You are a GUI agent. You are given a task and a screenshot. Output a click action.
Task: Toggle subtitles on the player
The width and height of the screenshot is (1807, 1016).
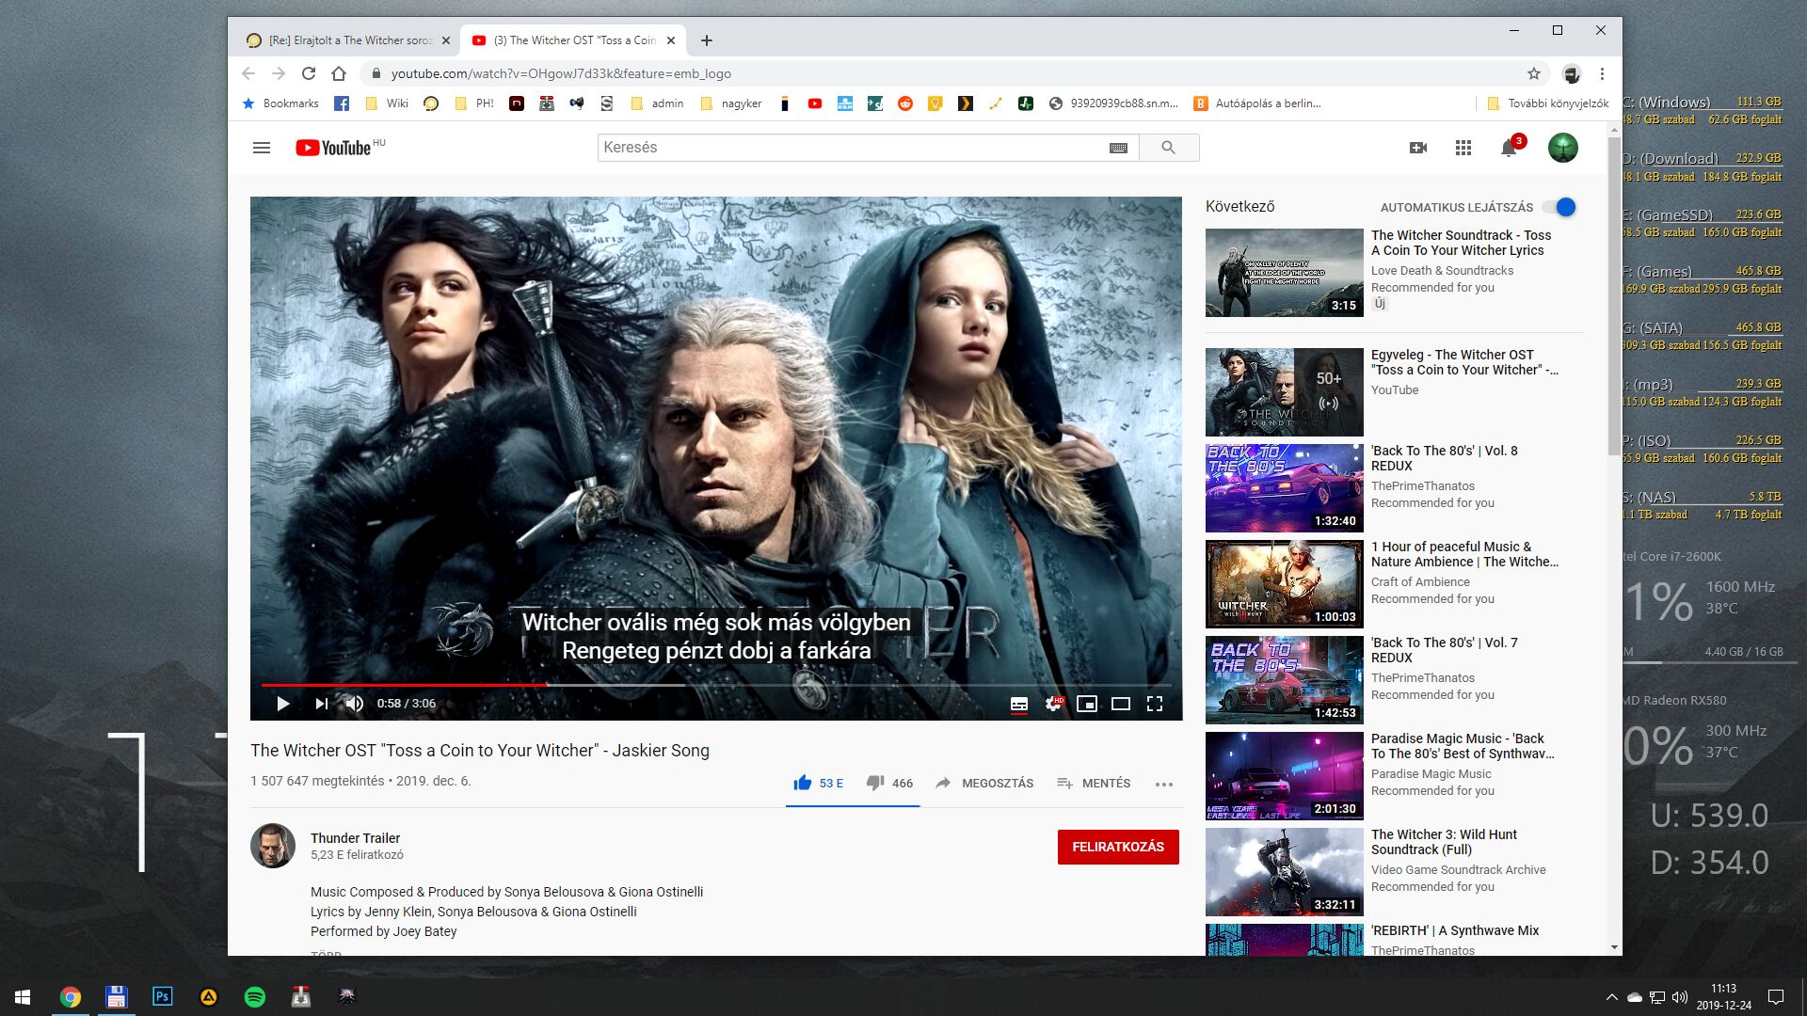click(1019, 704)
